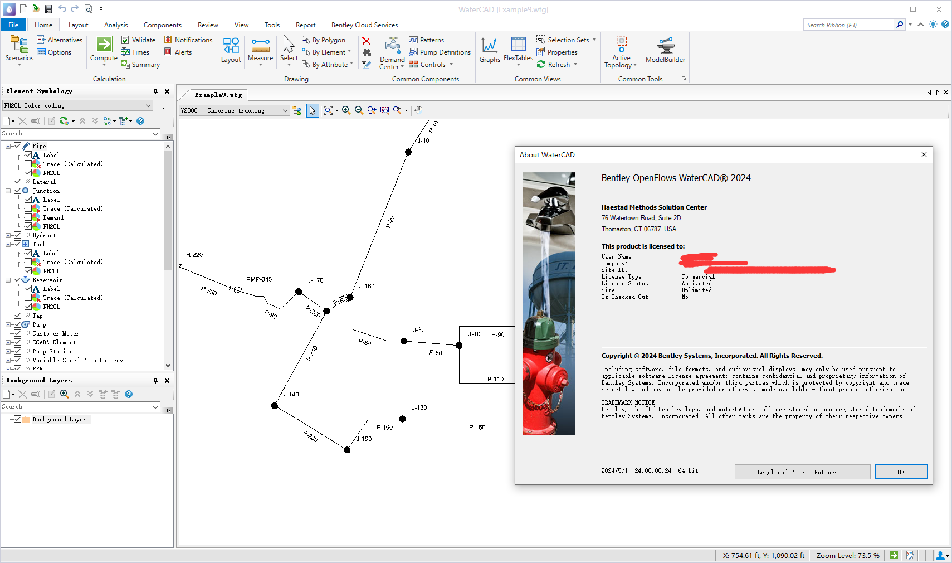The height and width of the screenshot is (563, 952).
Task: Expand the Selection Sets dropdown arrow
Action: (x=594, y=40)
